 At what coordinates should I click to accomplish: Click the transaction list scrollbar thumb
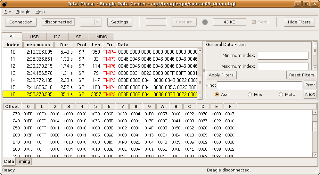(200, 82)
